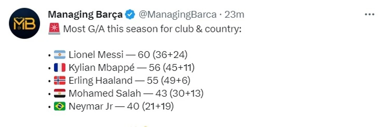Click the Egypt flag icon

[60, 93]
